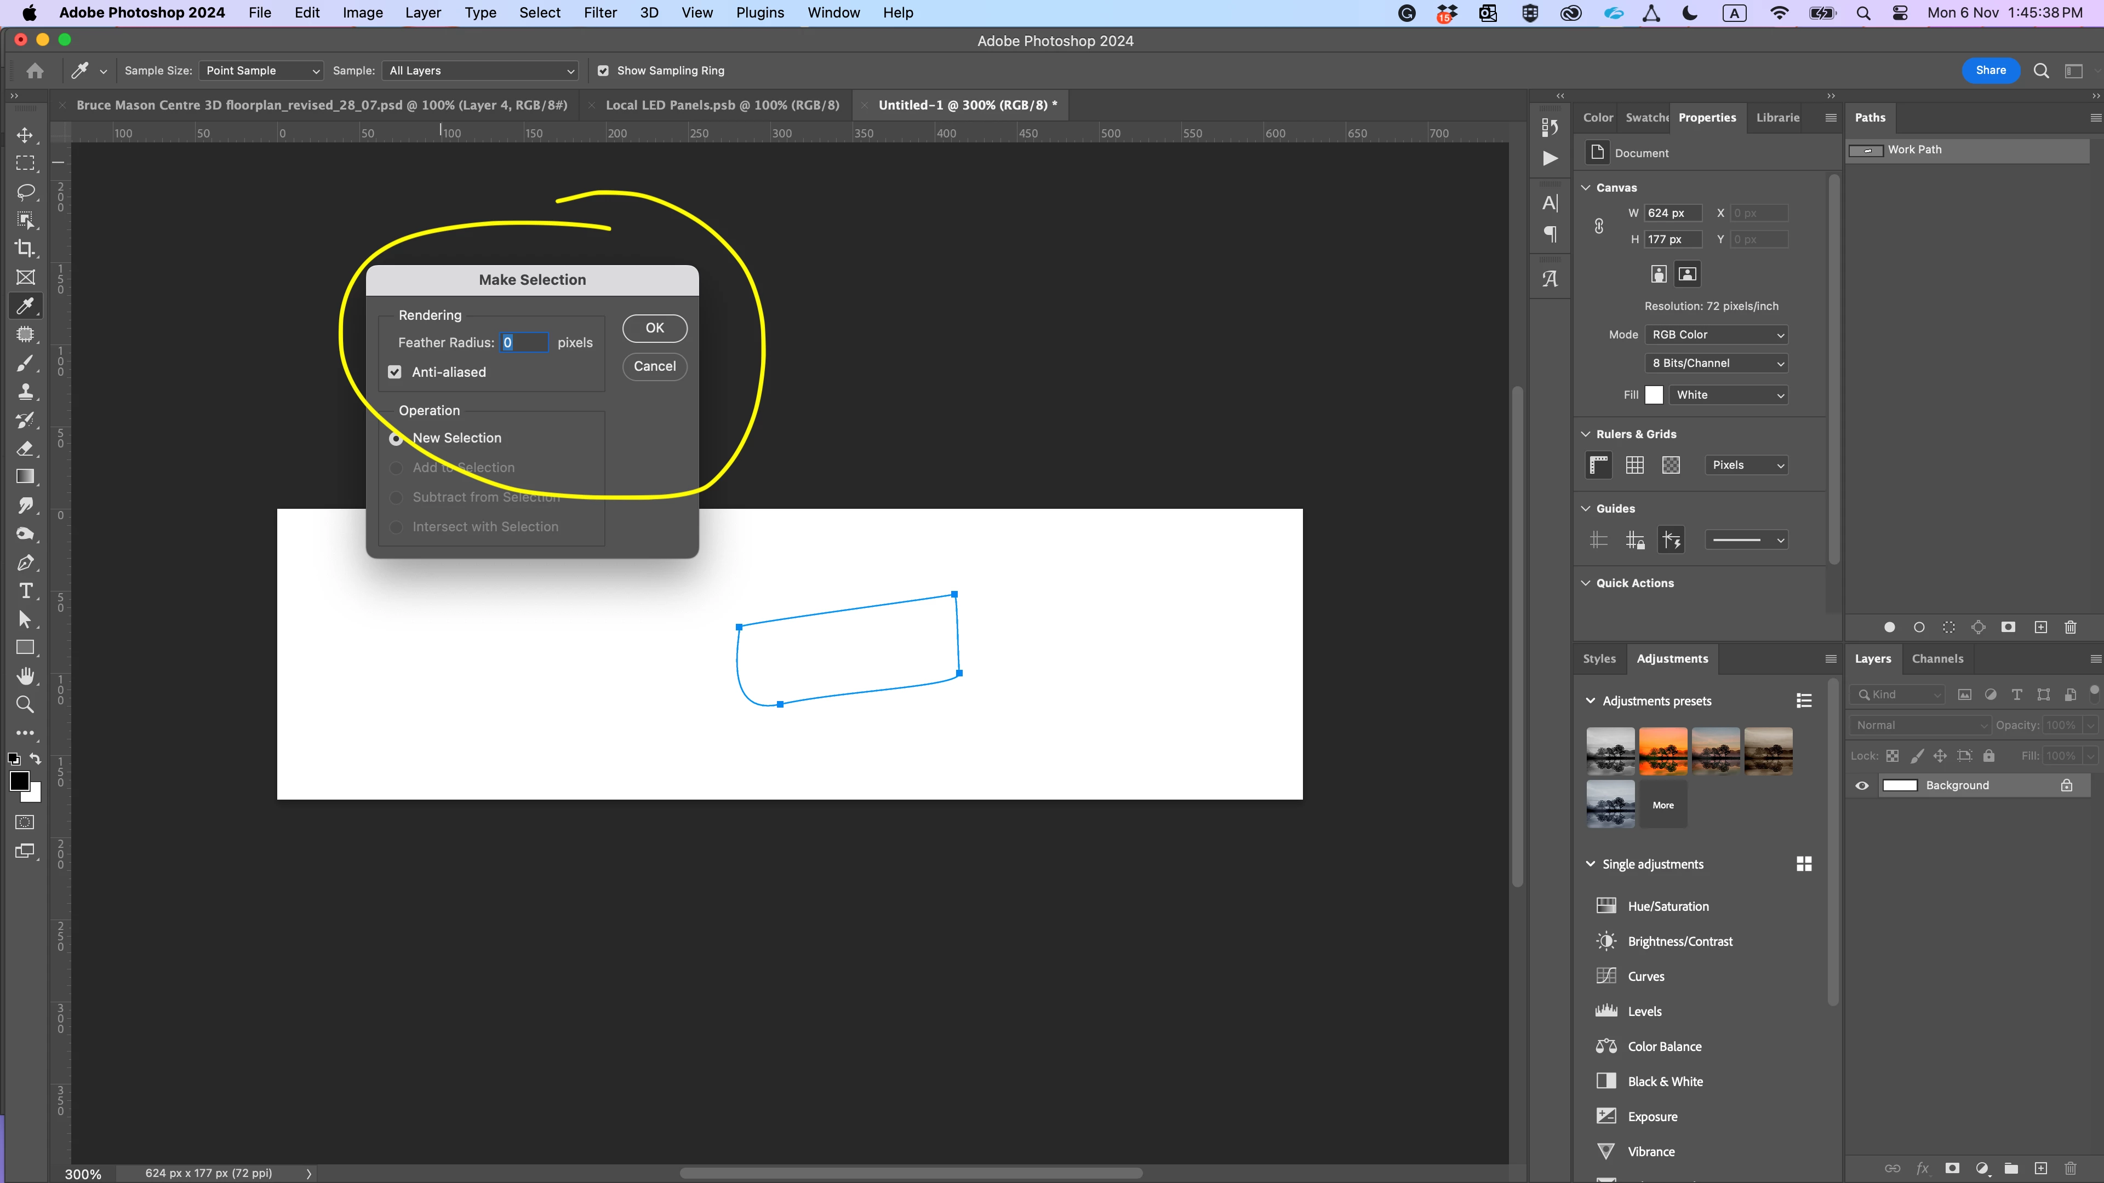The image size is (2104, 1183).
Task: Open the Sample Size dropdown
Action: (261, 71)
